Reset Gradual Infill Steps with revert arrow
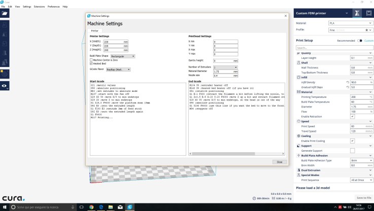The image size is (374, 211). [348, 87]
